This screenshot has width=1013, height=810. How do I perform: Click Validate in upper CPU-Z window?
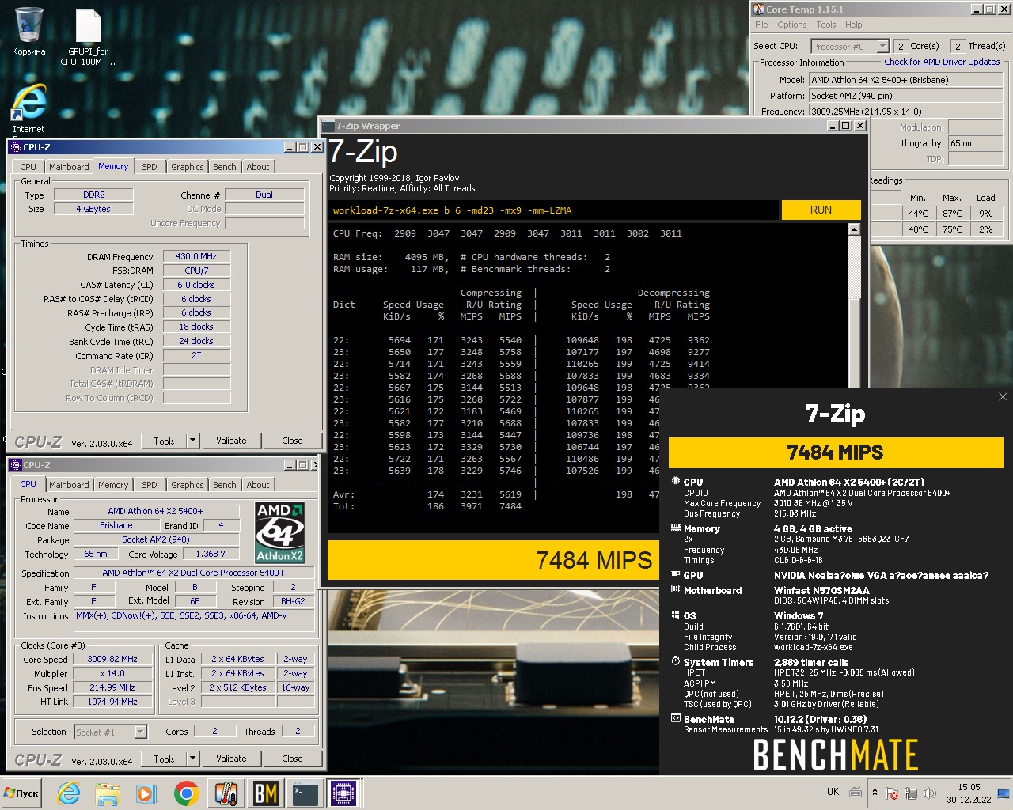coord(231,441)
